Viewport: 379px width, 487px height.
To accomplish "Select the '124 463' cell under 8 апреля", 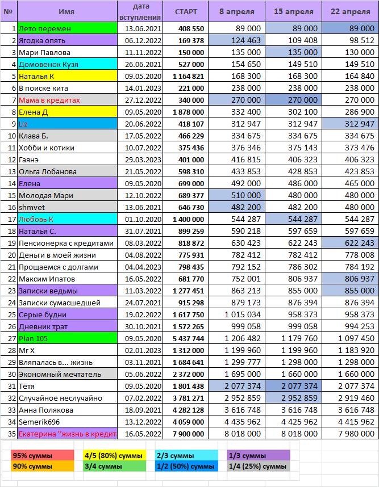I will 236,40.
